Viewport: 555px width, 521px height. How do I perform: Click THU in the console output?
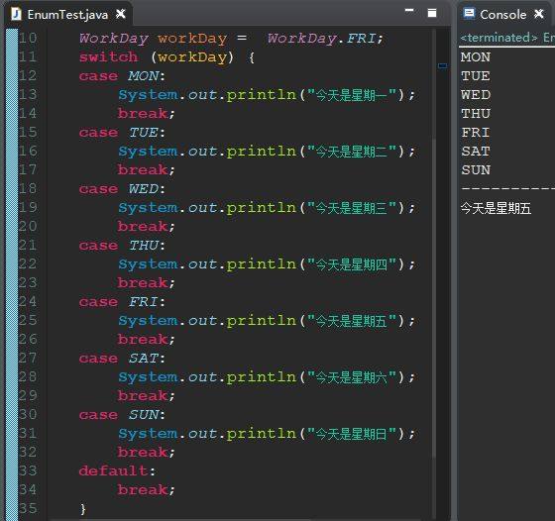[x=476, y=114]
